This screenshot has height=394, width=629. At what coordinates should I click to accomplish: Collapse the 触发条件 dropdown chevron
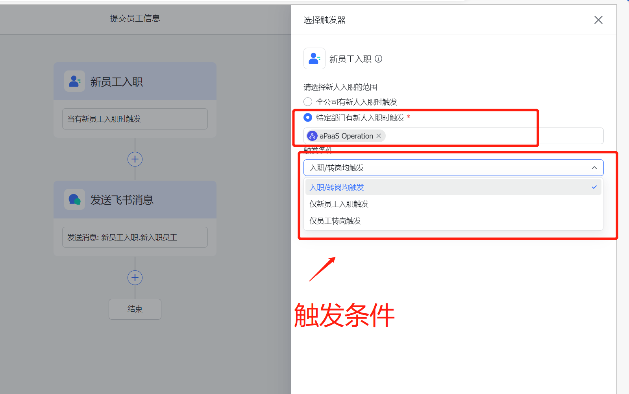594,168
